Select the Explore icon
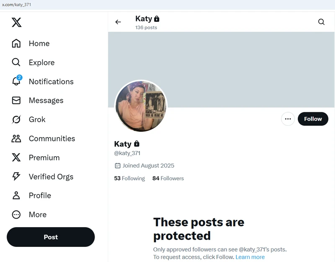Viewport: 335px width, 262px height. click(16, 62)
